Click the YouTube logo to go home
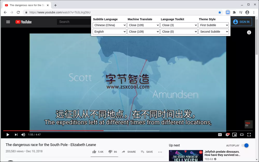This screenshot has height=162, width=259. [23, 22]
